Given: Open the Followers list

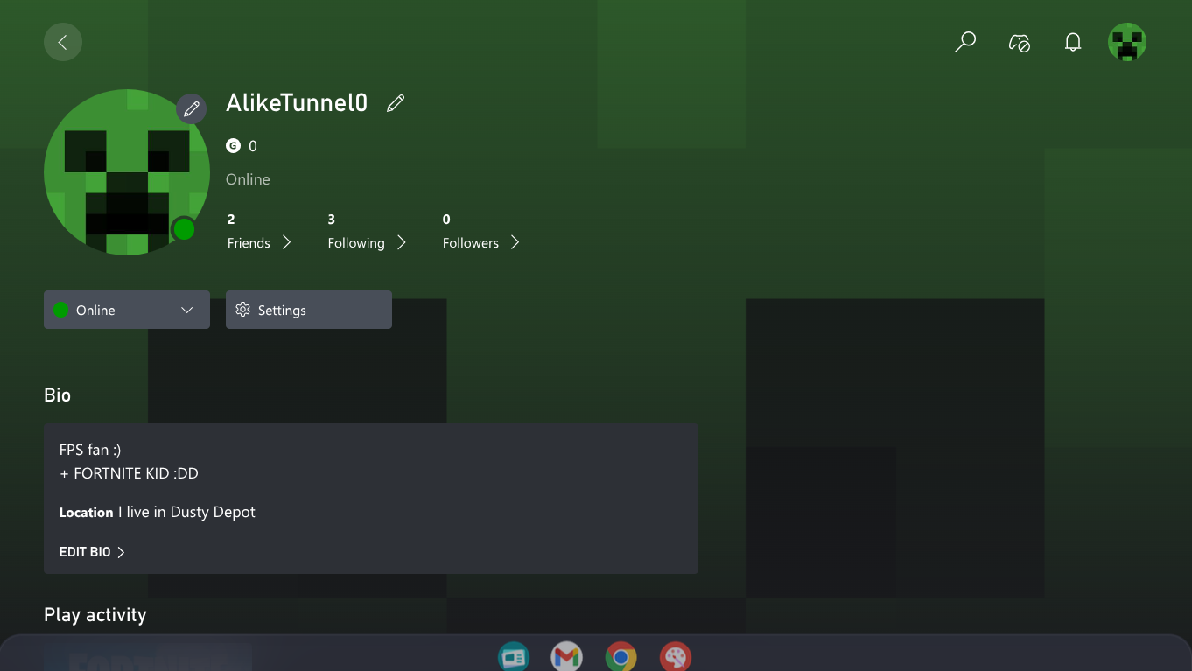Looking at the screenshot, I should coord(481,233).
